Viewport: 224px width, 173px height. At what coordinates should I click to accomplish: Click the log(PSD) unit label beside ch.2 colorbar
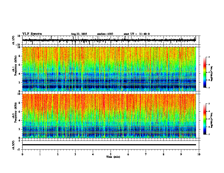212,120
